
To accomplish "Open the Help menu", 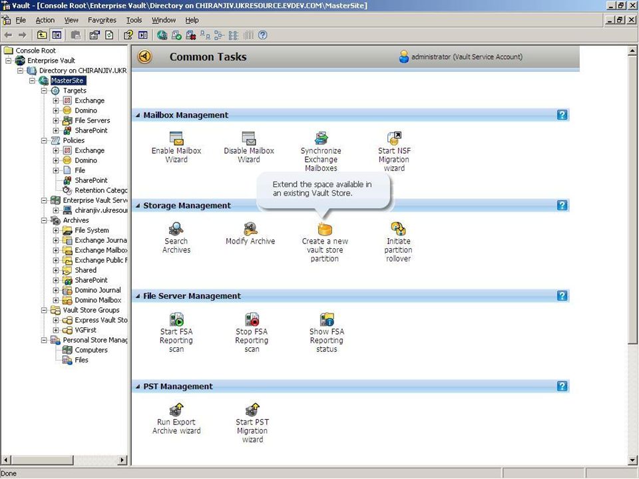I will click(x=192, y=20).
